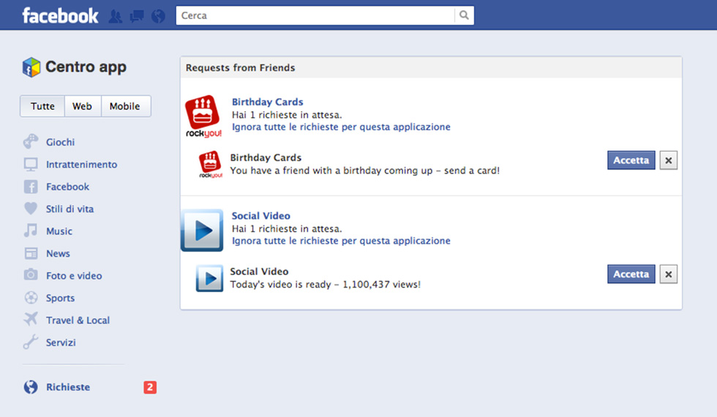This screenshot has width=717, height=417.
Task: Click the Facebook logo
Action: 60,15
